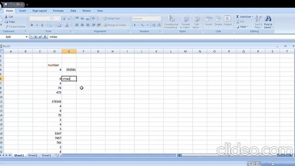Select the Sheet3 tab
Screen dimensions: 295x166
pos(46,155)
